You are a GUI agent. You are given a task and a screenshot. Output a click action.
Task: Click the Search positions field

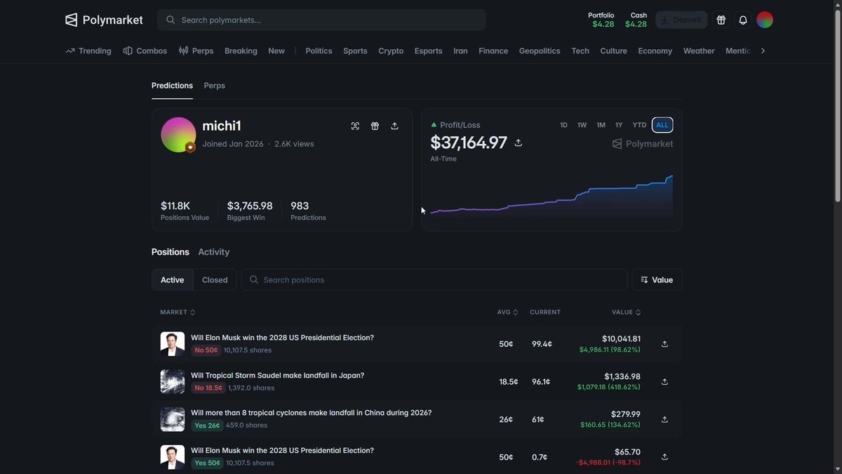[434, 279]
